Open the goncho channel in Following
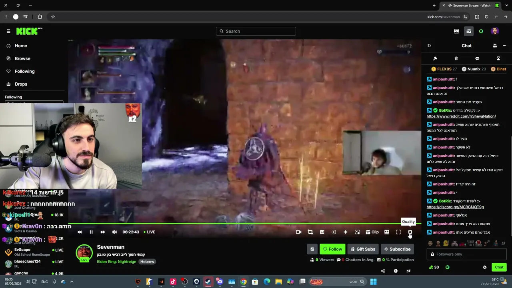512x288 pixels. tap(34, 274)
